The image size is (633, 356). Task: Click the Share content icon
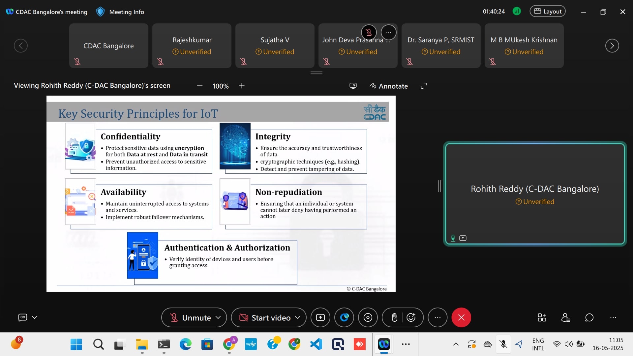point(320,317)
